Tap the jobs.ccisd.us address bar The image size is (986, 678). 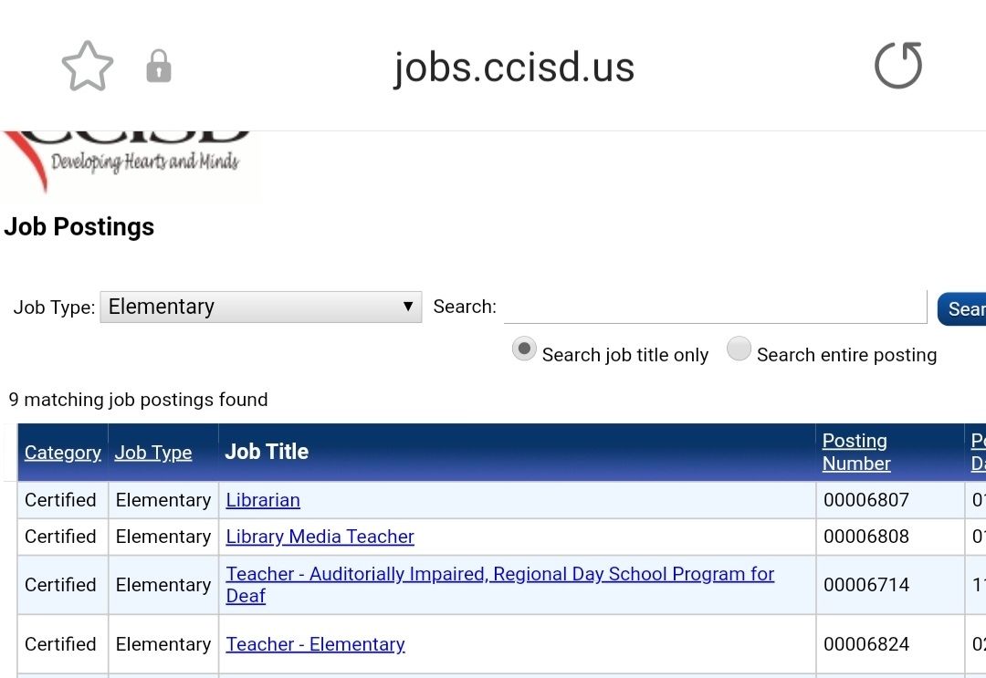513,68
